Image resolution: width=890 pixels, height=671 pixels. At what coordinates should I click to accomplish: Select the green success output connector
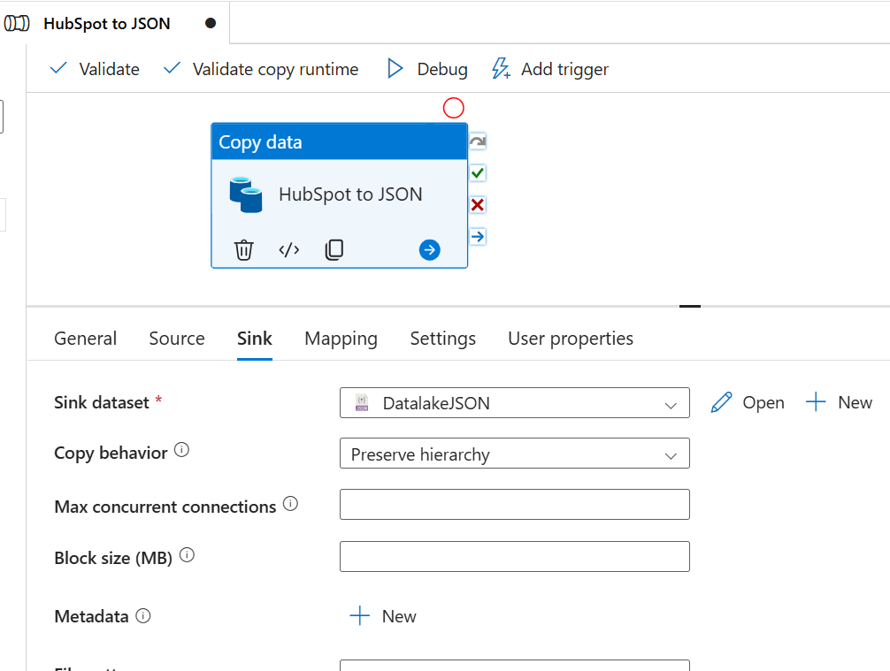pyautogui.click(x=478, y=173)
